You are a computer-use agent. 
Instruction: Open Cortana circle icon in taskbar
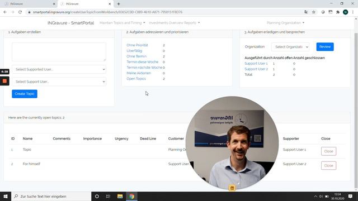tap(97, 196)
